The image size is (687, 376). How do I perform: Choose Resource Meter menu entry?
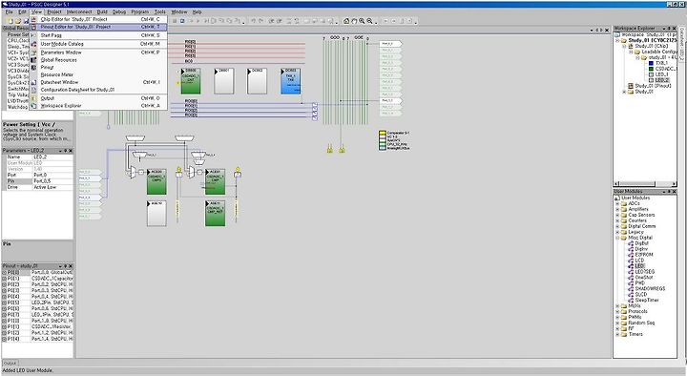98,74
